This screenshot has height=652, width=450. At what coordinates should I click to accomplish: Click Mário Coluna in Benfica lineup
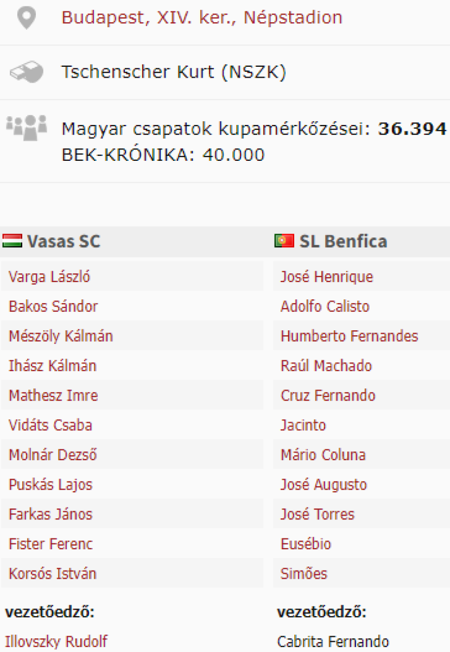click(323, 455)
